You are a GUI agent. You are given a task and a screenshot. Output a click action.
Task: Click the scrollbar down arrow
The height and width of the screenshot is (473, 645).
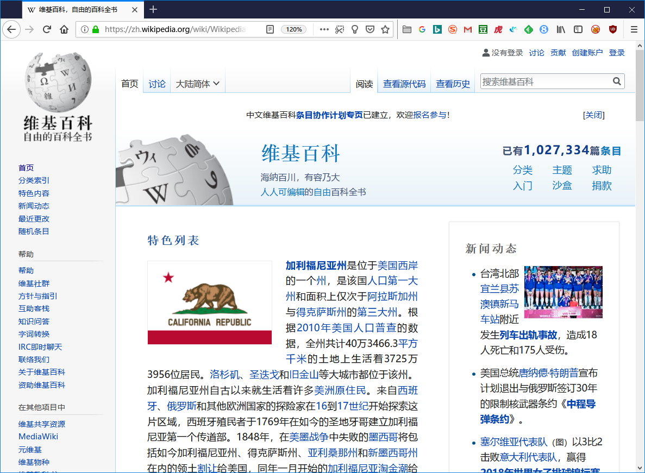(640, 468)
